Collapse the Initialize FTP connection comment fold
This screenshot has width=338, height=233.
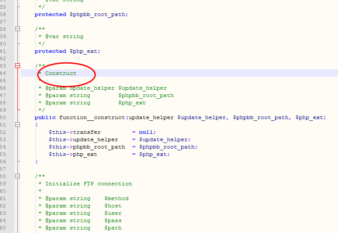18,176
